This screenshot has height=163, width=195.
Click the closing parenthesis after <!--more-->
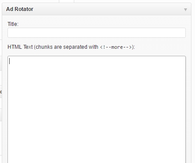[133, 47]
